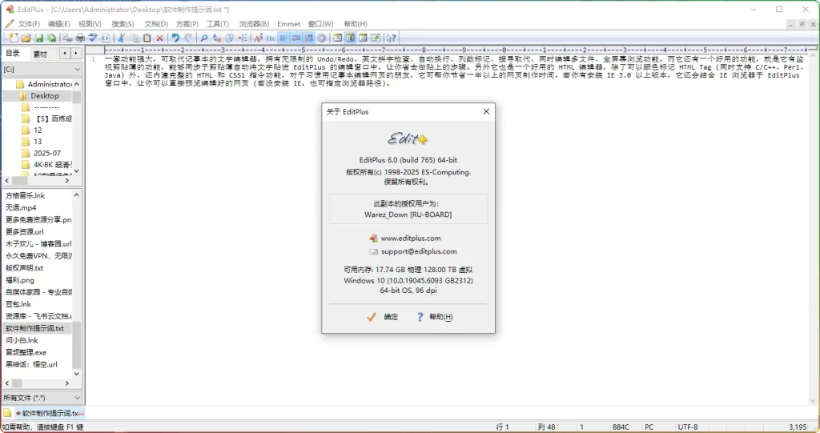This screenshot has width=820, height=433.
Task: Create a new document from the toolbar
Action: [13, 38]
